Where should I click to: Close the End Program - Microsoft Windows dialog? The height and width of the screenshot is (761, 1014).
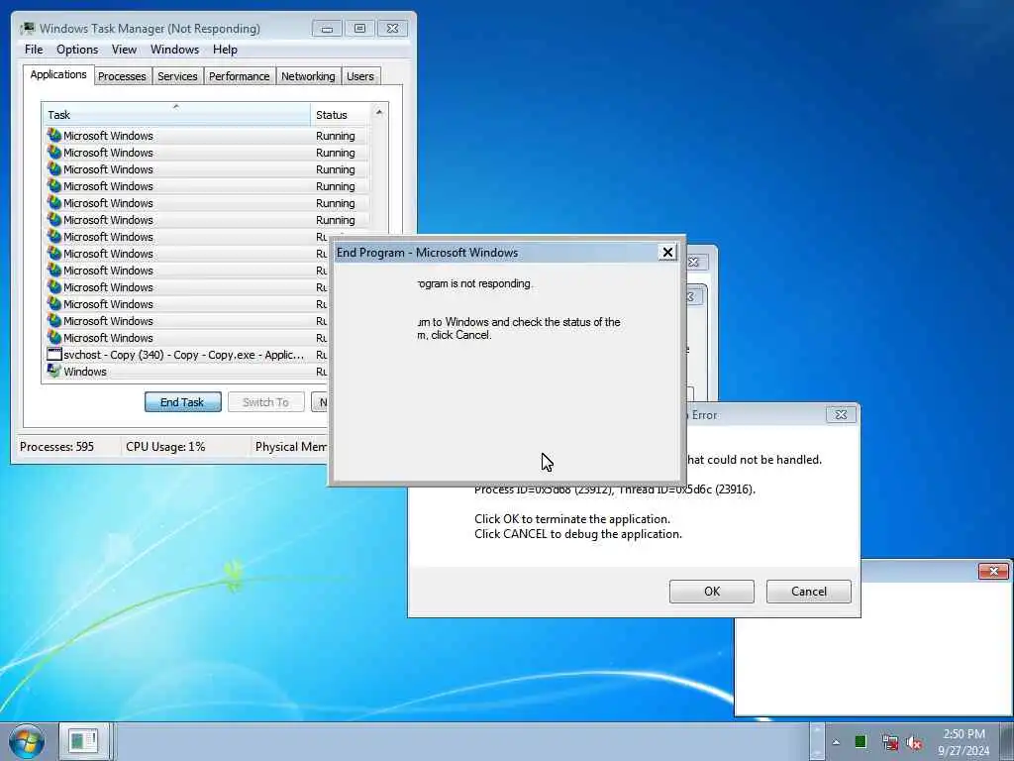point(667,253)
